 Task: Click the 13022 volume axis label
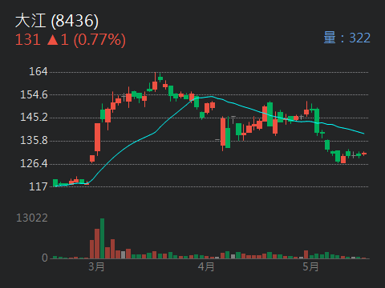[32, 218]
